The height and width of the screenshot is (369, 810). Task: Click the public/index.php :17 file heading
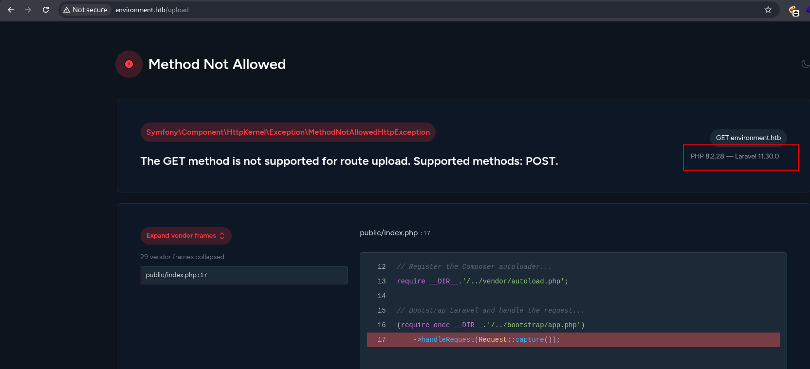[x=394, y=233]
